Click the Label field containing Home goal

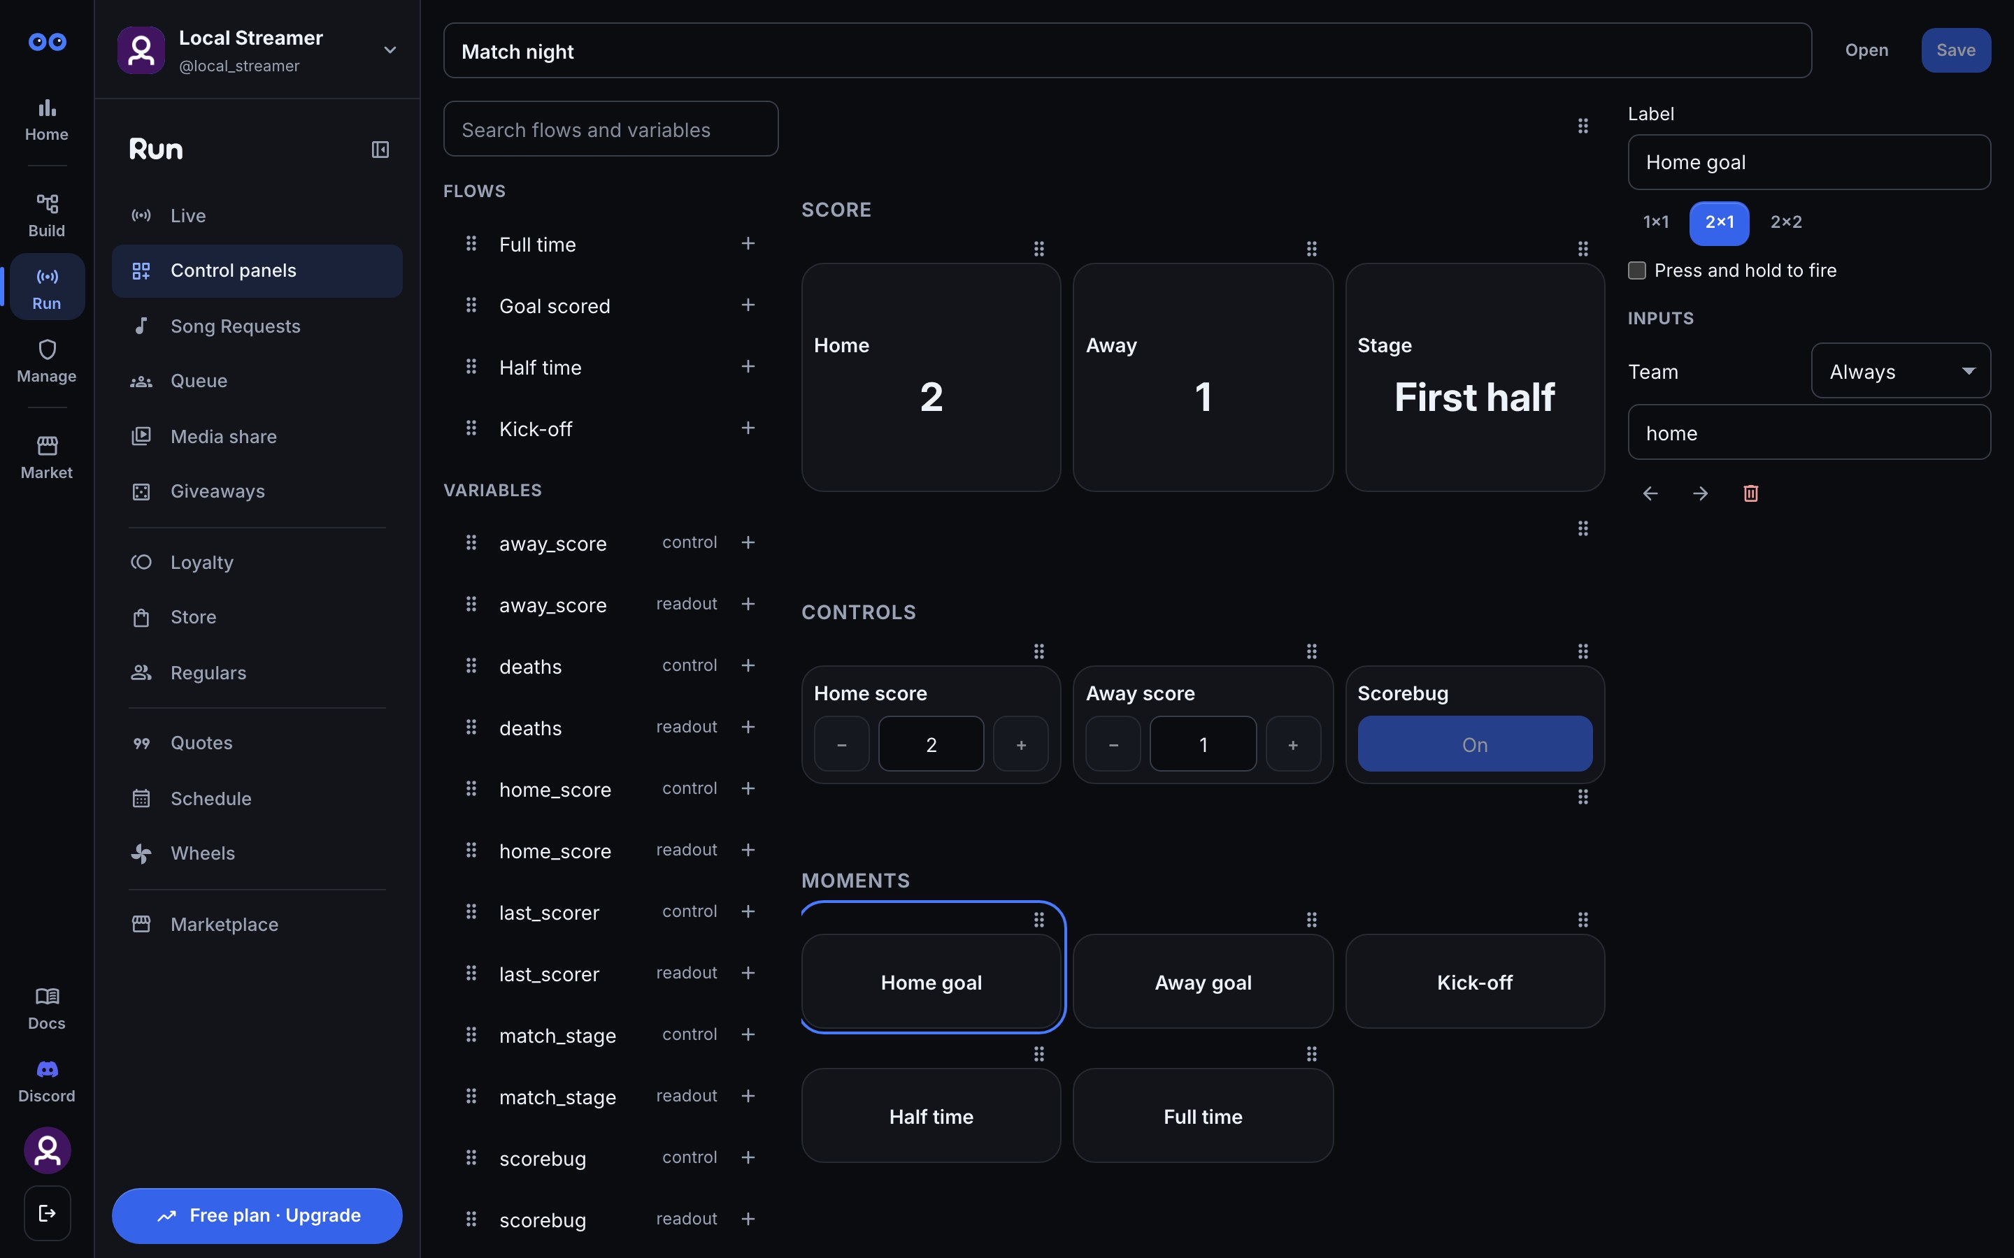point(1809,162)
